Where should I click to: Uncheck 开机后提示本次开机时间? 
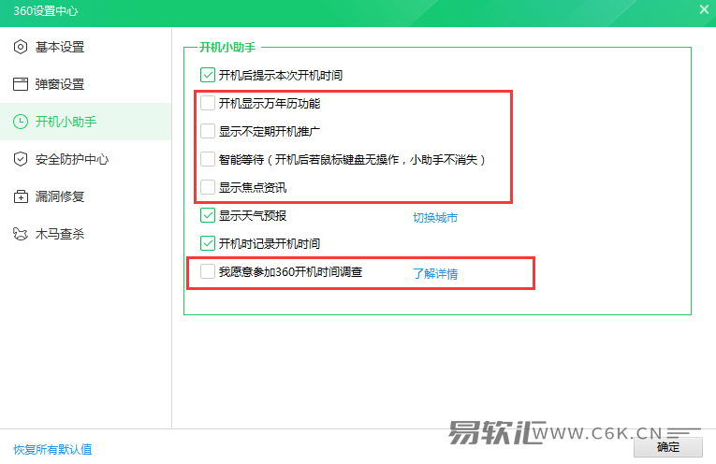(208, 75)
